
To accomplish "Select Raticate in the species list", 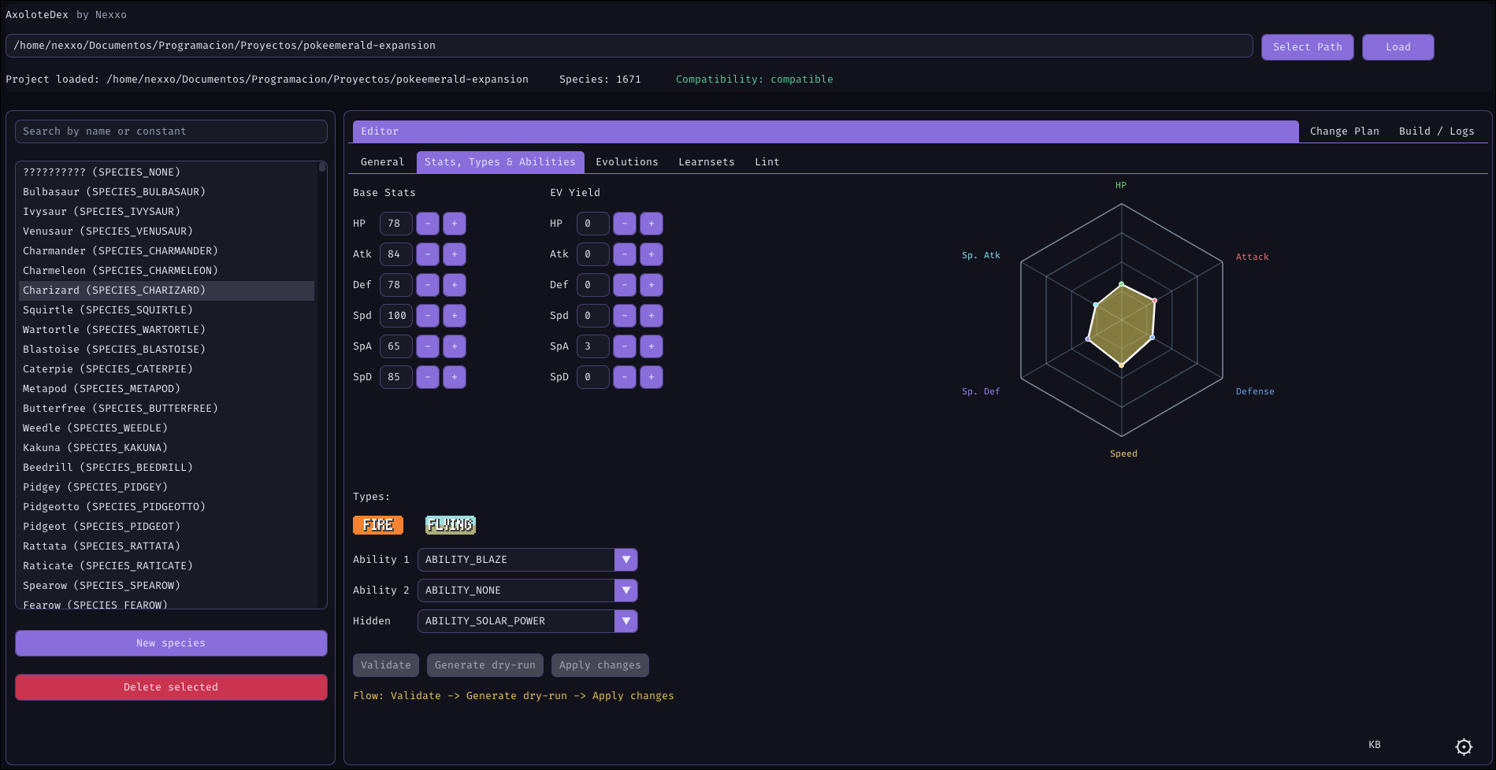I will [167, 566].
